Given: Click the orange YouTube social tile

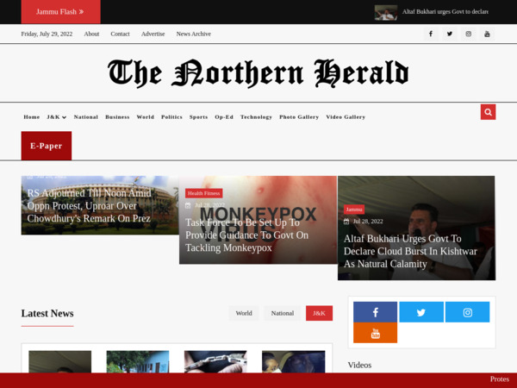Looking at the screenshot, I should [x=375, y=333].
